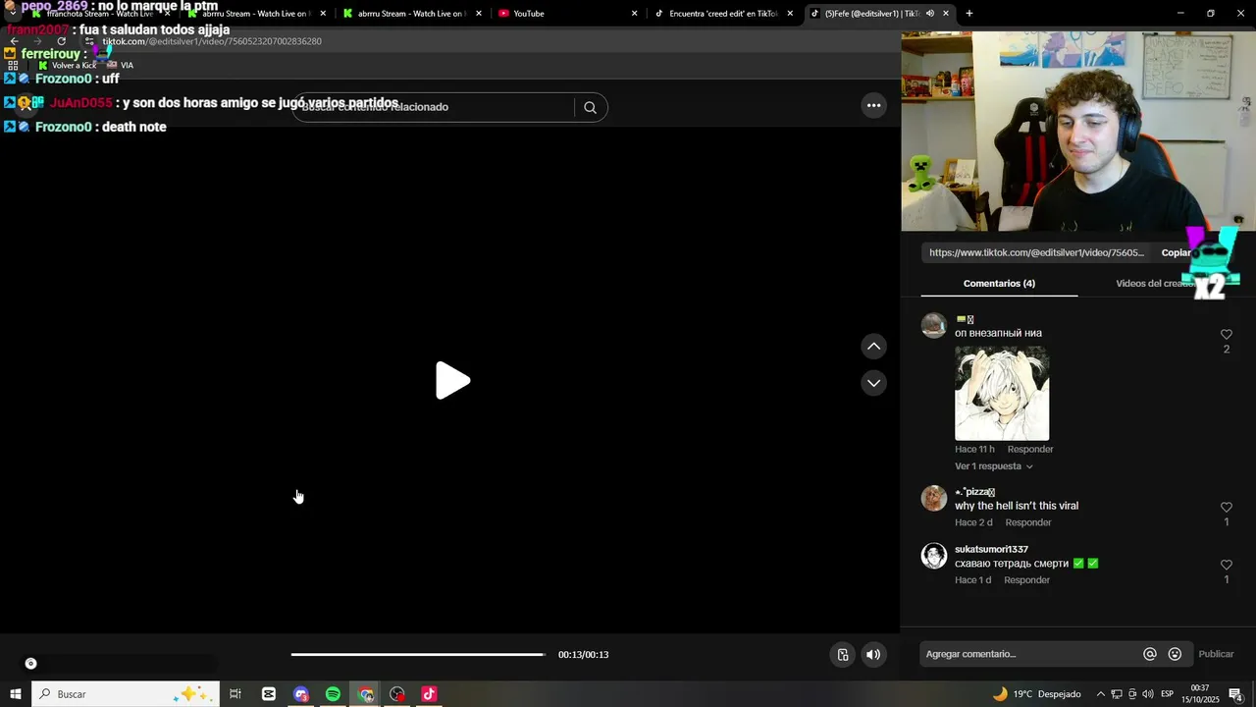Reply to the pizza user's comment

[1027, 522]
